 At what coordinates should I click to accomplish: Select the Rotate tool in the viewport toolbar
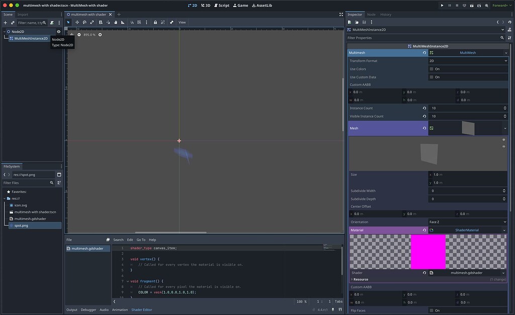click(84, 22)
